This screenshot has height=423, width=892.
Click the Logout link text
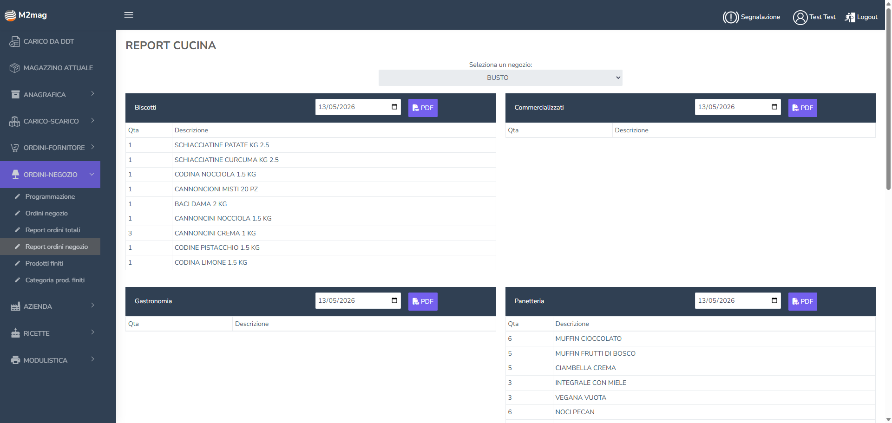coord(867,17)
